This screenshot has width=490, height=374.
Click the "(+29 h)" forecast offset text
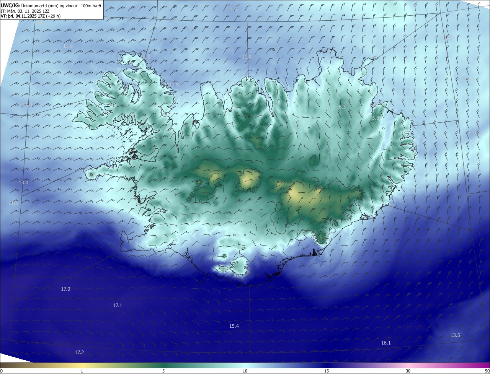click(53, 16)
